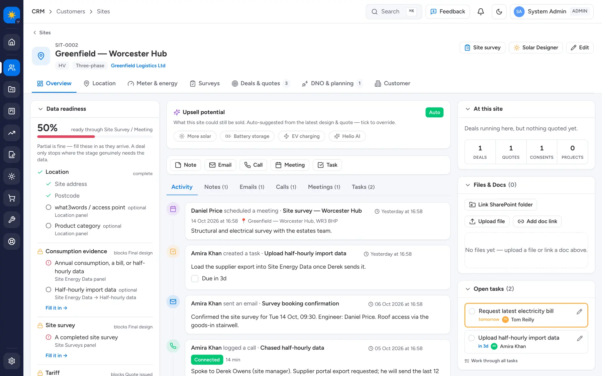Open the Home icon in sidebar
Image resolution: width=602 pixels, height=376 pixels.
[12, 42]
